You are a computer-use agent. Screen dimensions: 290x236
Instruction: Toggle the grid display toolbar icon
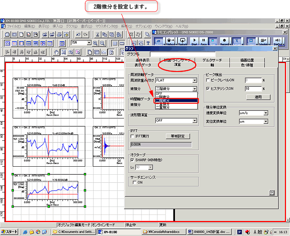tap(115, 43)
